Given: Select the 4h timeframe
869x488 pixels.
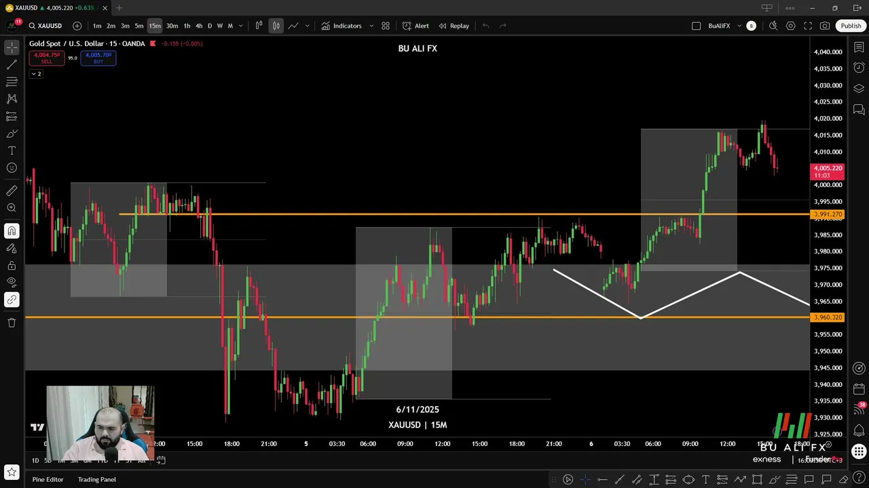Looking at the screenshot, I should coord(199,26).
